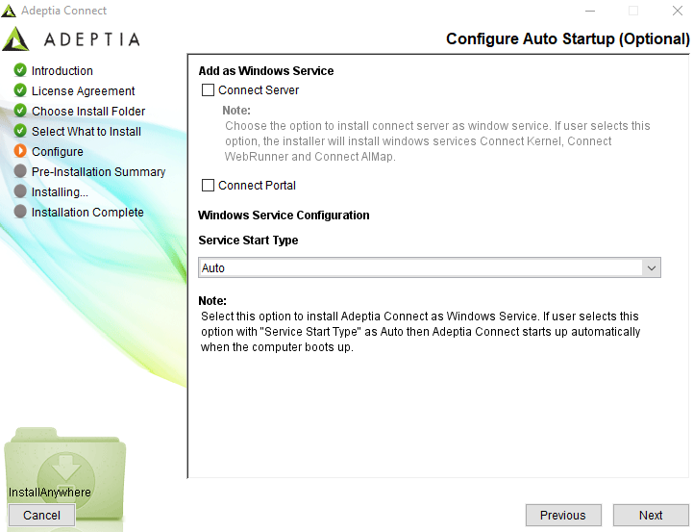This screenshot has height=532, width=693.
Task: Click the gray circle beside Pre-Installation Summary
Action: point(20,171)
